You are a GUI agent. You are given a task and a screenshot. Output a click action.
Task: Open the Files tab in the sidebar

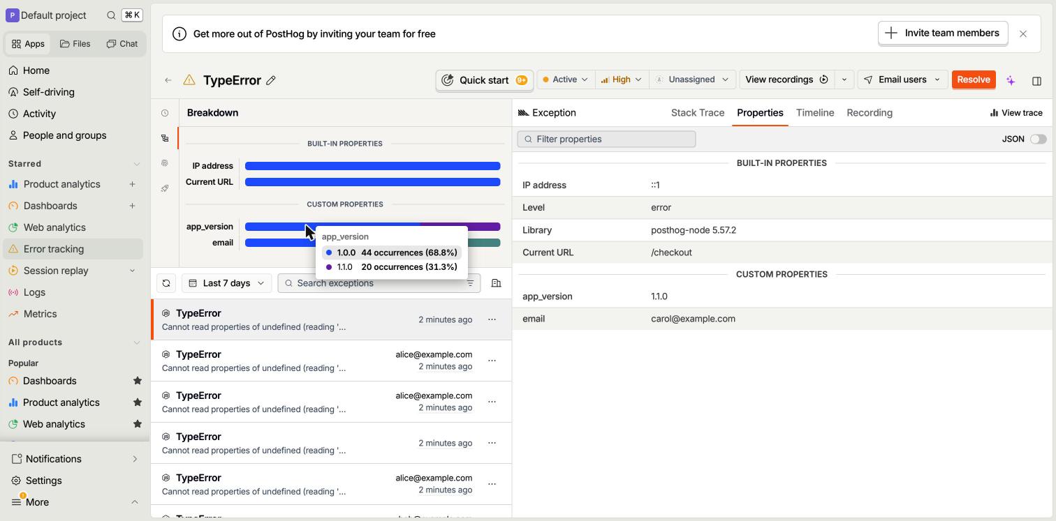[x=75, y=43]
